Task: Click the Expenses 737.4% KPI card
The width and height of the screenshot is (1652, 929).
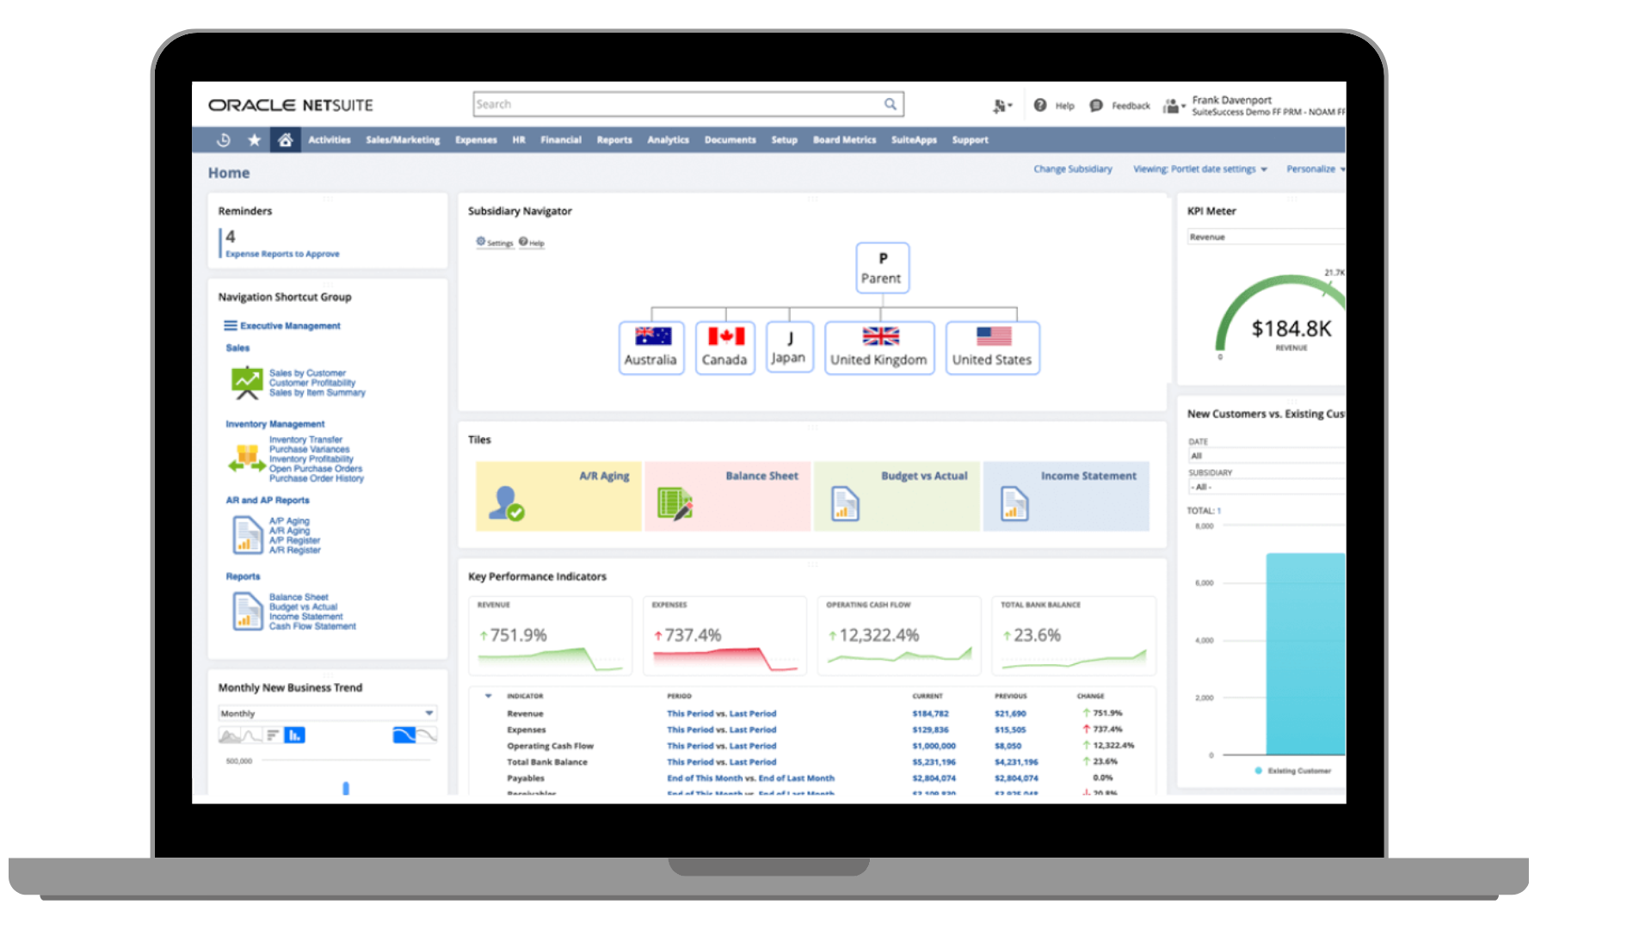Action: click(725, 636)
